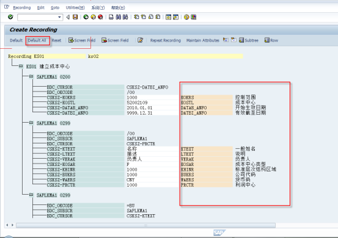Open the 帮助(H) menu
The height and width of the screenshot is (238, 338).
click(118, 8)
